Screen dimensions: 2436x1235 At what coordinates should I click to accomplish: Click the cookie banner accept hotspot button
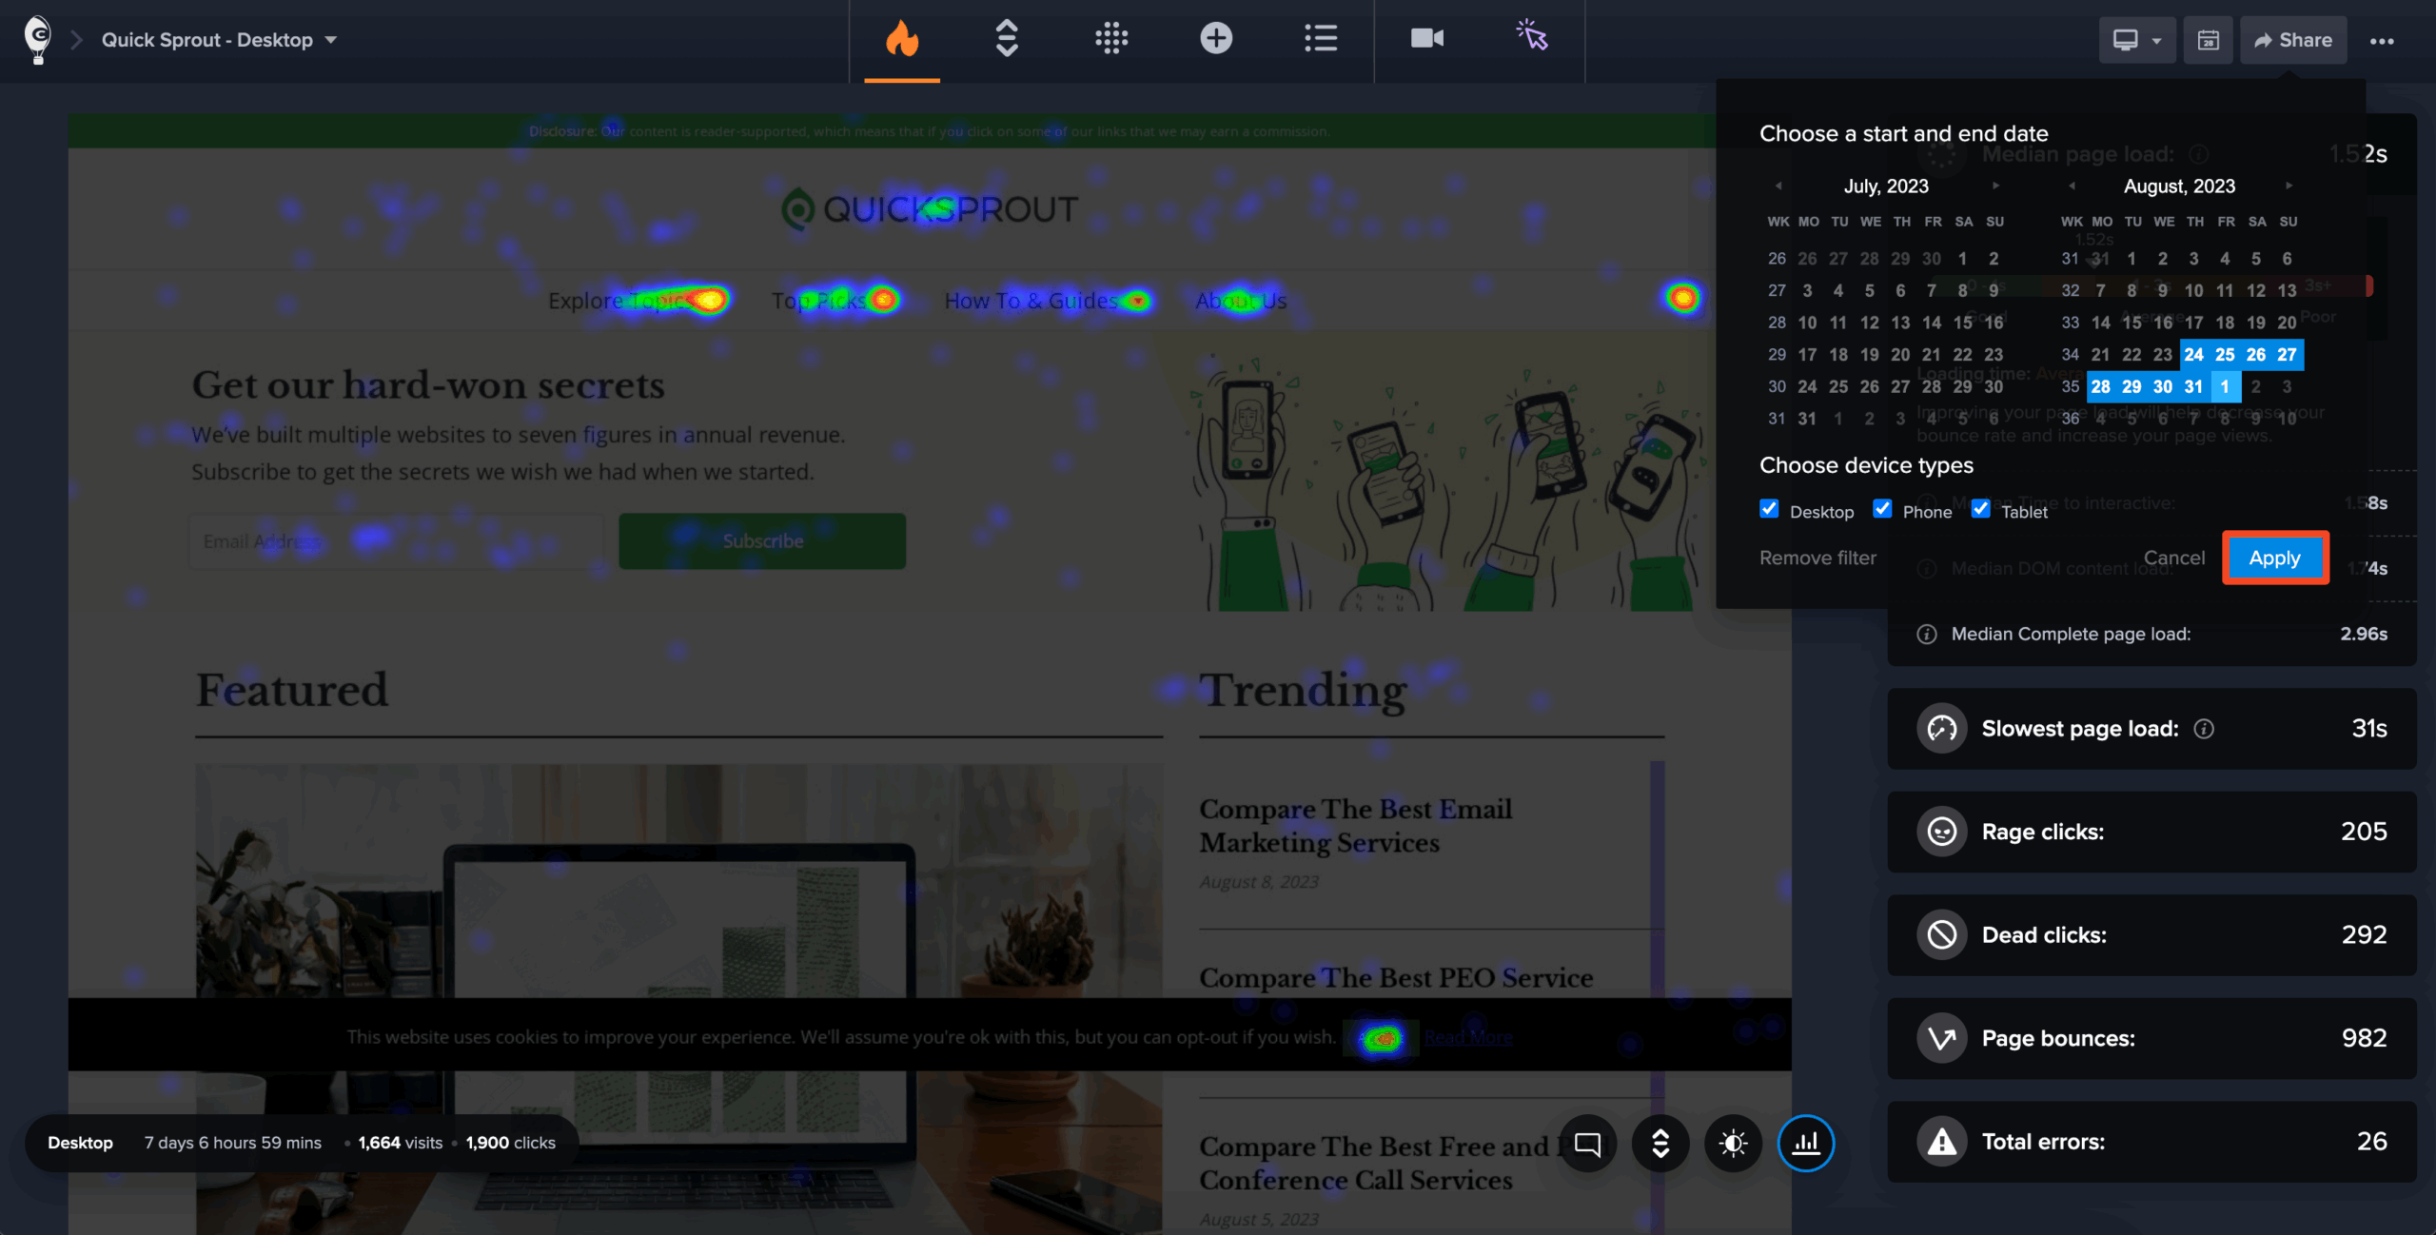[1382, 1038]
